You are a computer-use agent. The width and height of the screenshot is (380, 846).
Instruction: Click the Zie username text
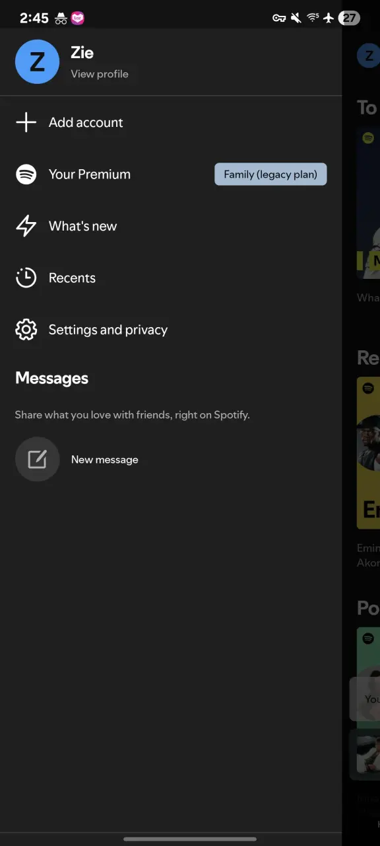click(x=82, y=53)
